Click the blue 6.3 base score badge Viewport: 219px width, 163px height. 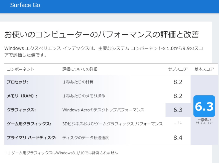204,106
